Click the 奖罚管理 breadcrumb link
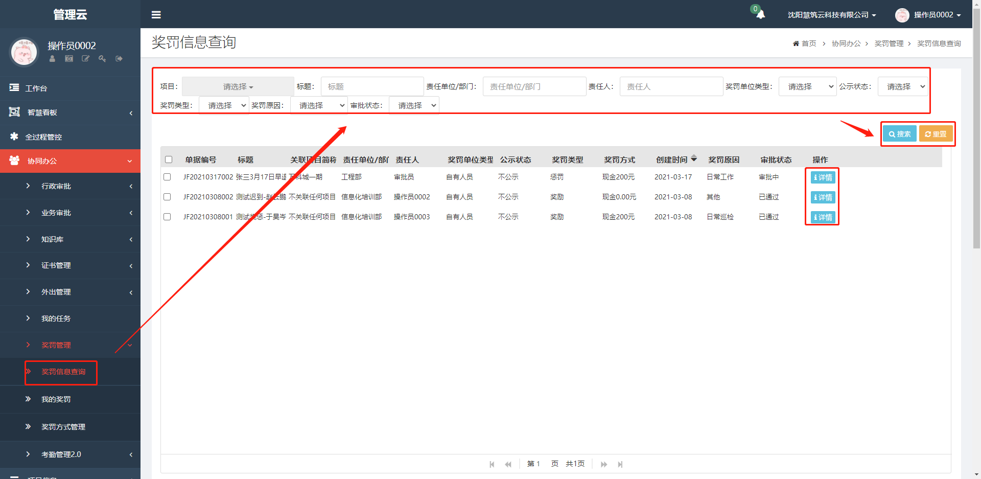 [x=889, y=43]
